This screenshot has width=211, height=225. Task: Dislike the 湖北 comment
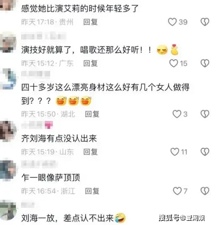205,114
